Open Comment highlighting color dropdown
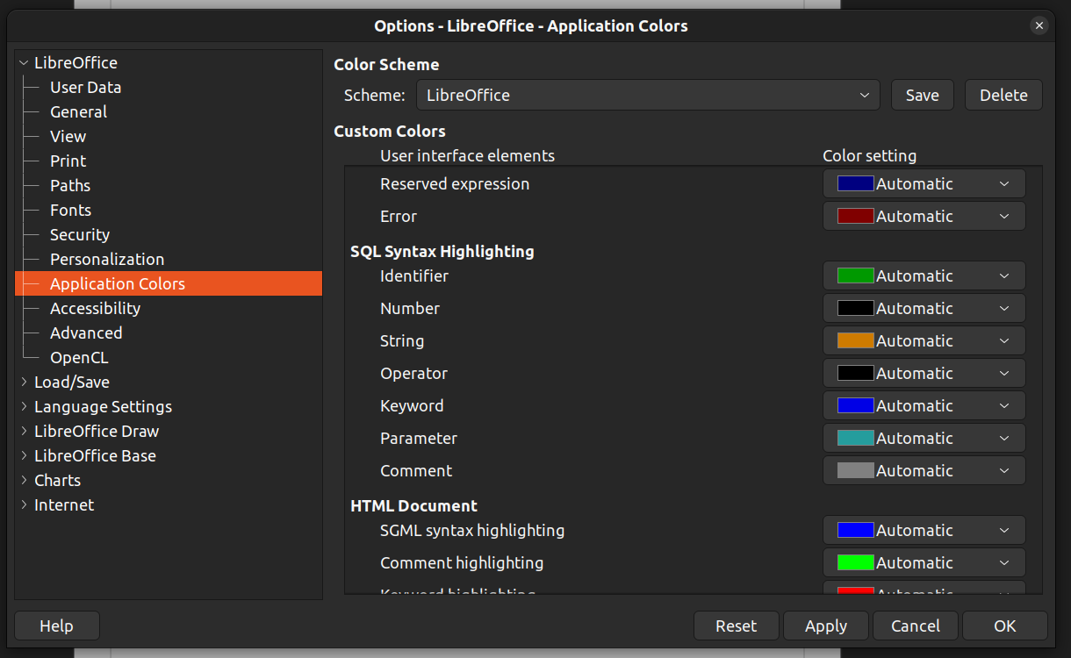Viewport: 1071px width, 658px height. [924, 563]
